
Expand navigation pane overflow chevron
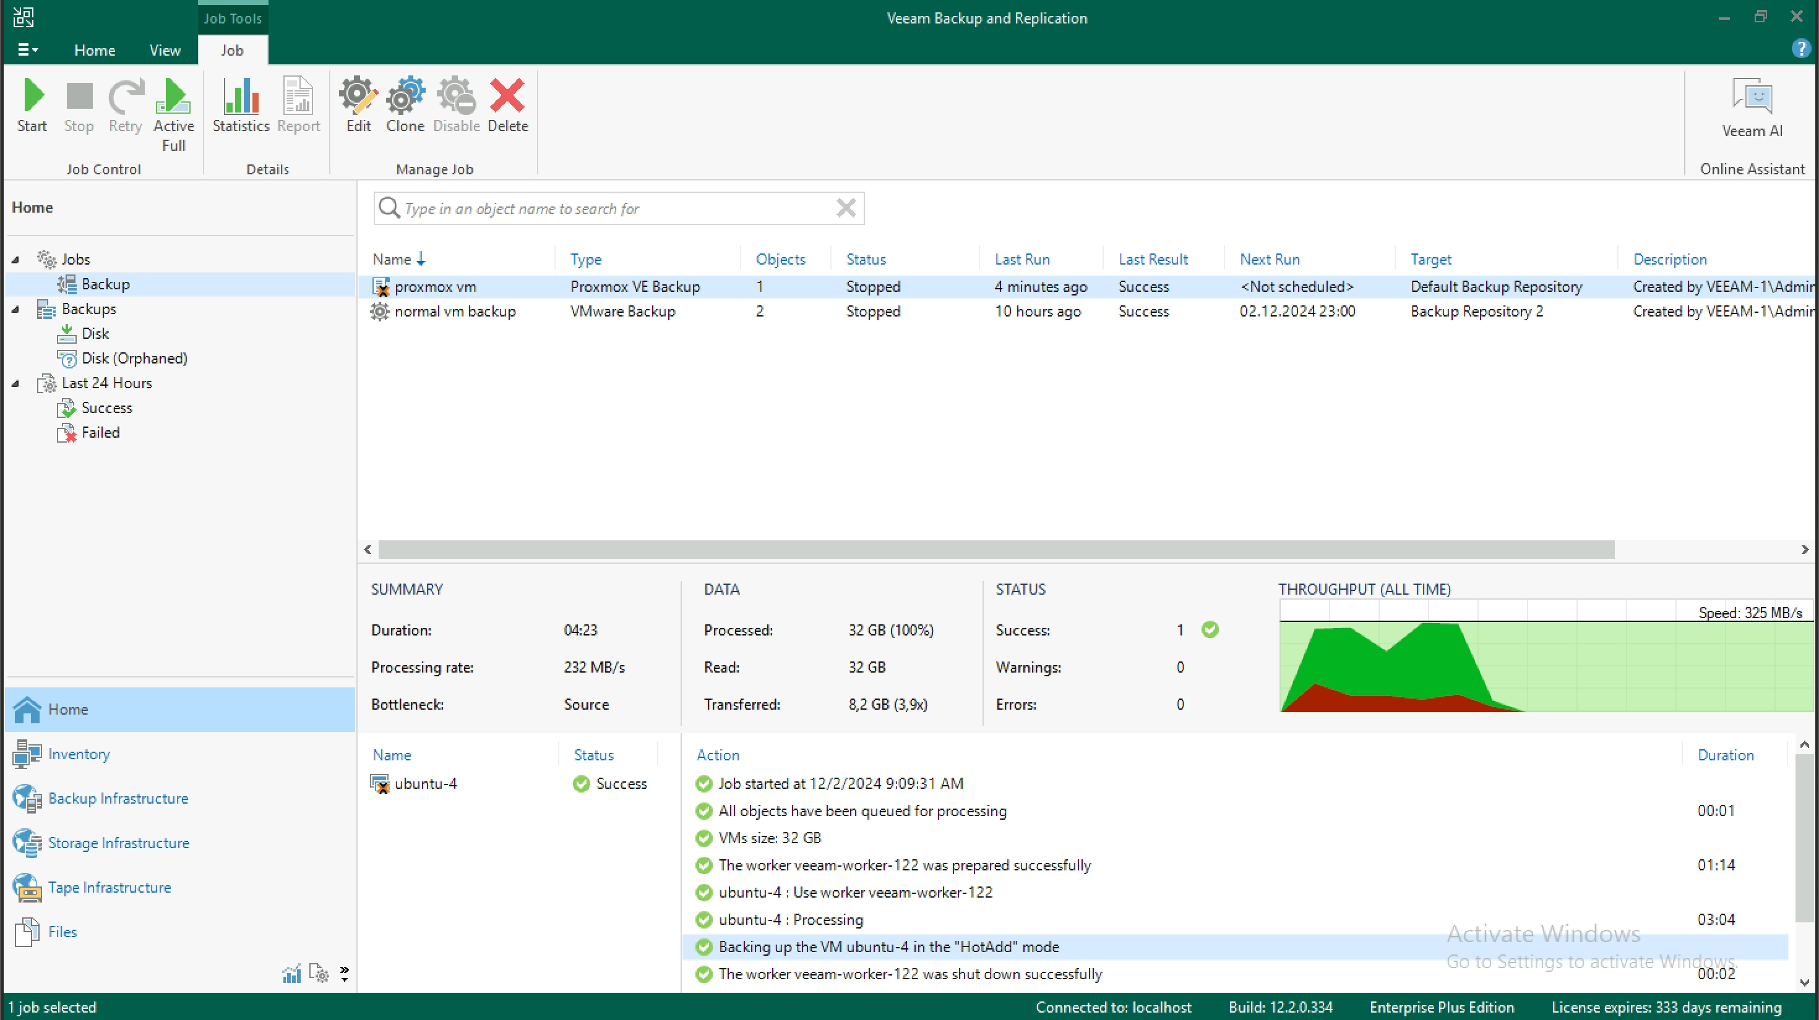[x=344, y=974]
